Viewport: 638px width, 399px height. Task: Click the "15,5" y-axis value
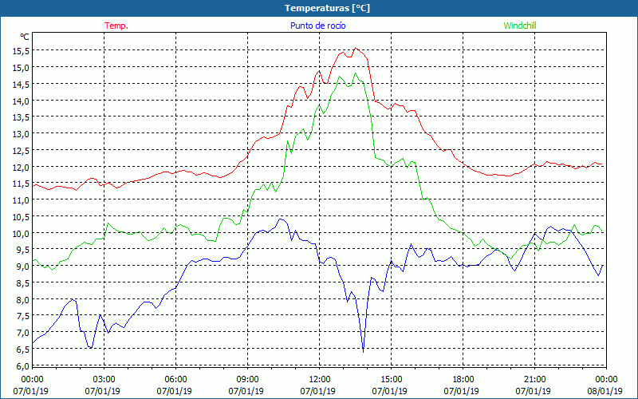point(21,51)
